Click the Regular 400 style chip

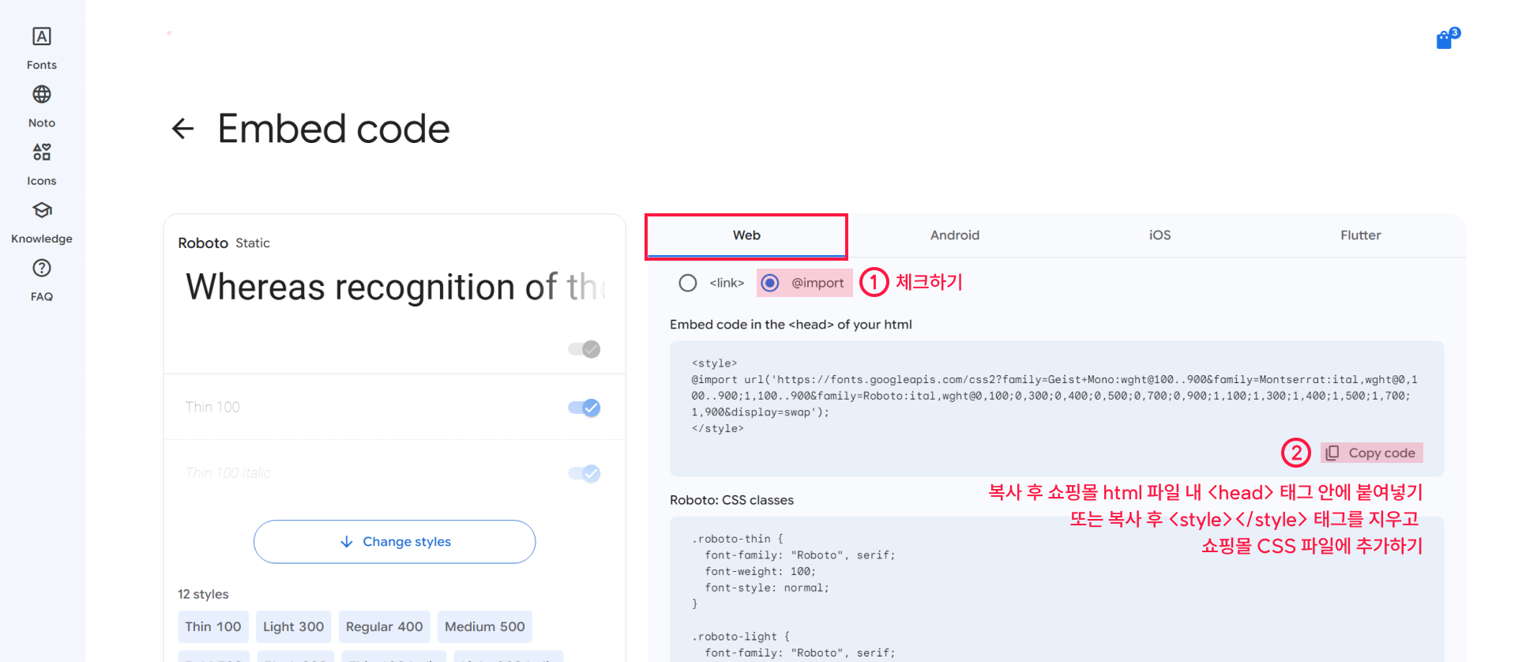(x=385, y=626)
